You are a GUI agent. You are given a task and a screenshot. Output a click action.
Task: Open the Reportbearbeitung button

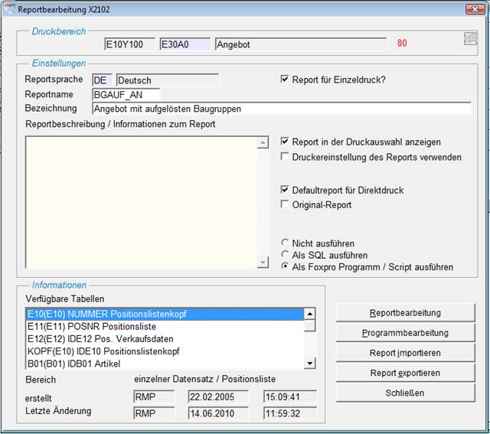click(x=405, y=313)
